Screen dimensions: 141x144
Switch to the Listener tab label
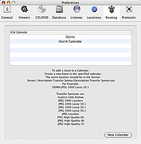pyautogui.click(x=77, y=17)
